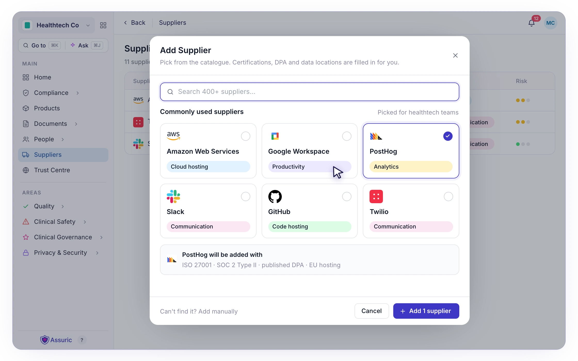578x361 pixels.
Task: Select the Twilio radio button
Action: pyautogui.click(x=448, y=196)
